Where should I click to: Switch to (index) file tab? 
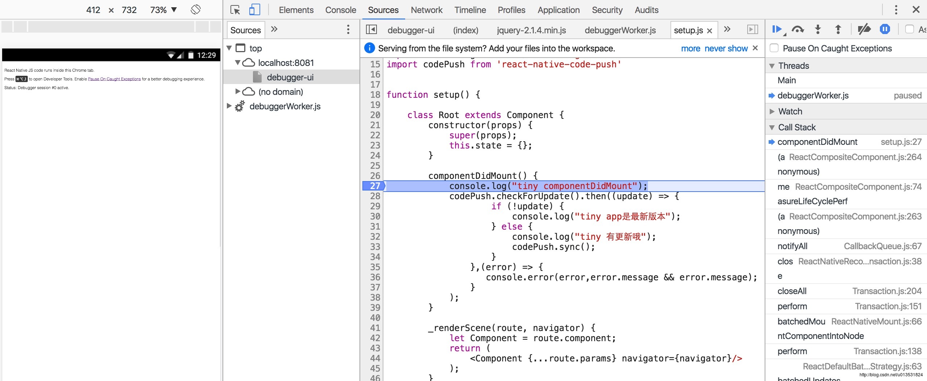[x=466, y=30]
